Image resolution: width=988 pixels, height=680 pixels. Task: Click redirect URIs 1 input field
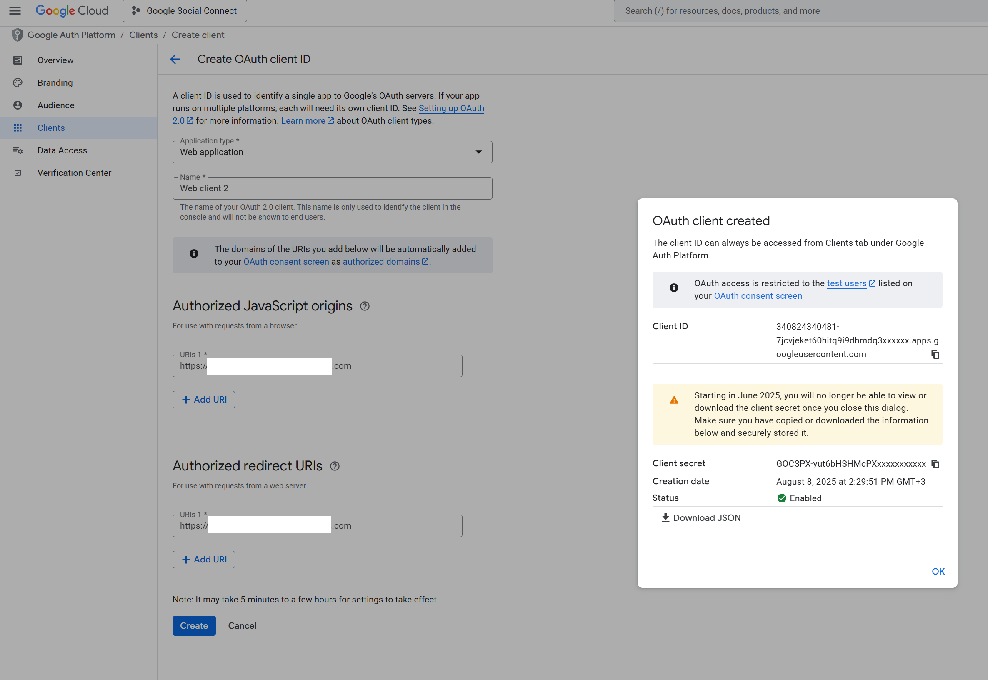pyautogui.click(x=318, y=526)
